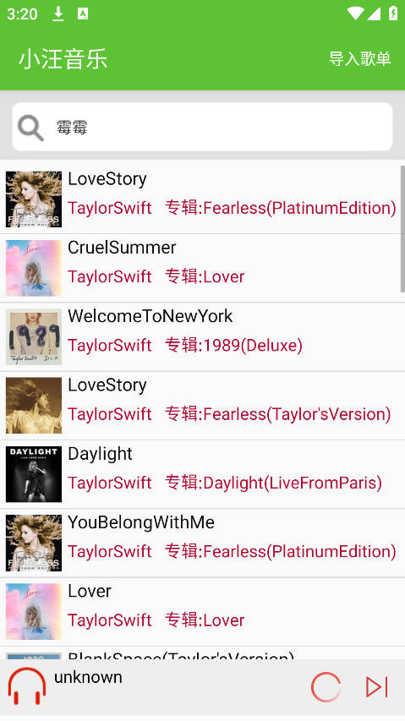Select 专辑:Fearless(Taylor'sVersion) album text
Viewport: 405px width, 721px height.
click(278, 414)
